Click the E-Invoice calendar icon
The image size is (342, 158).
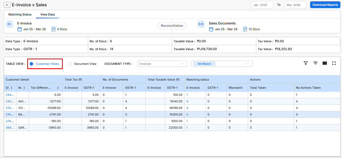point(19,29)
